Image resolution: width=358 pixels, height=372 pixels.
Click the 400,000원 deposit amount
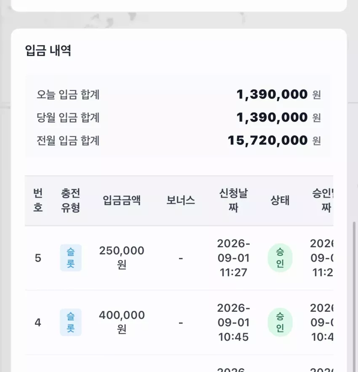[x=122, y=322]
